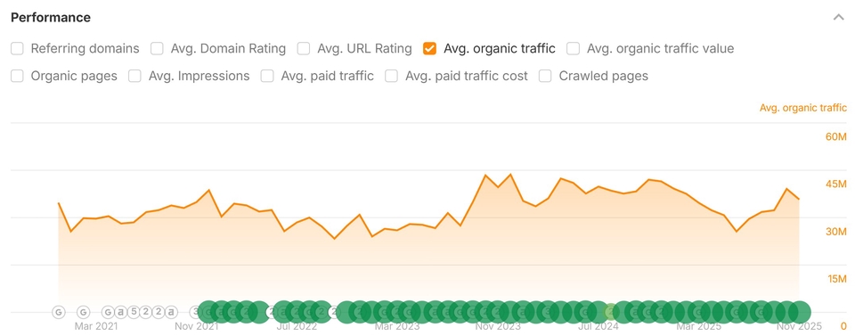The width and height of the screenshot is (855, 336).
Task: Click the Performance section heading
Action: pyautogui.click(x=51, y=18)
